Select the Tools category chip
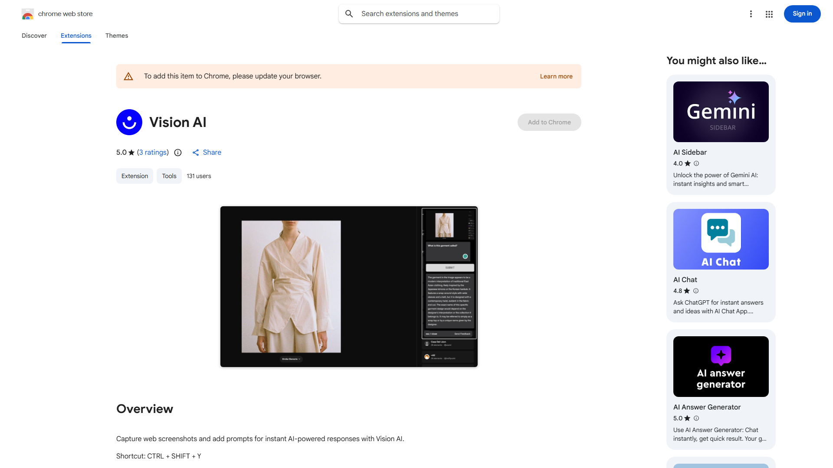 pos(169,176)
